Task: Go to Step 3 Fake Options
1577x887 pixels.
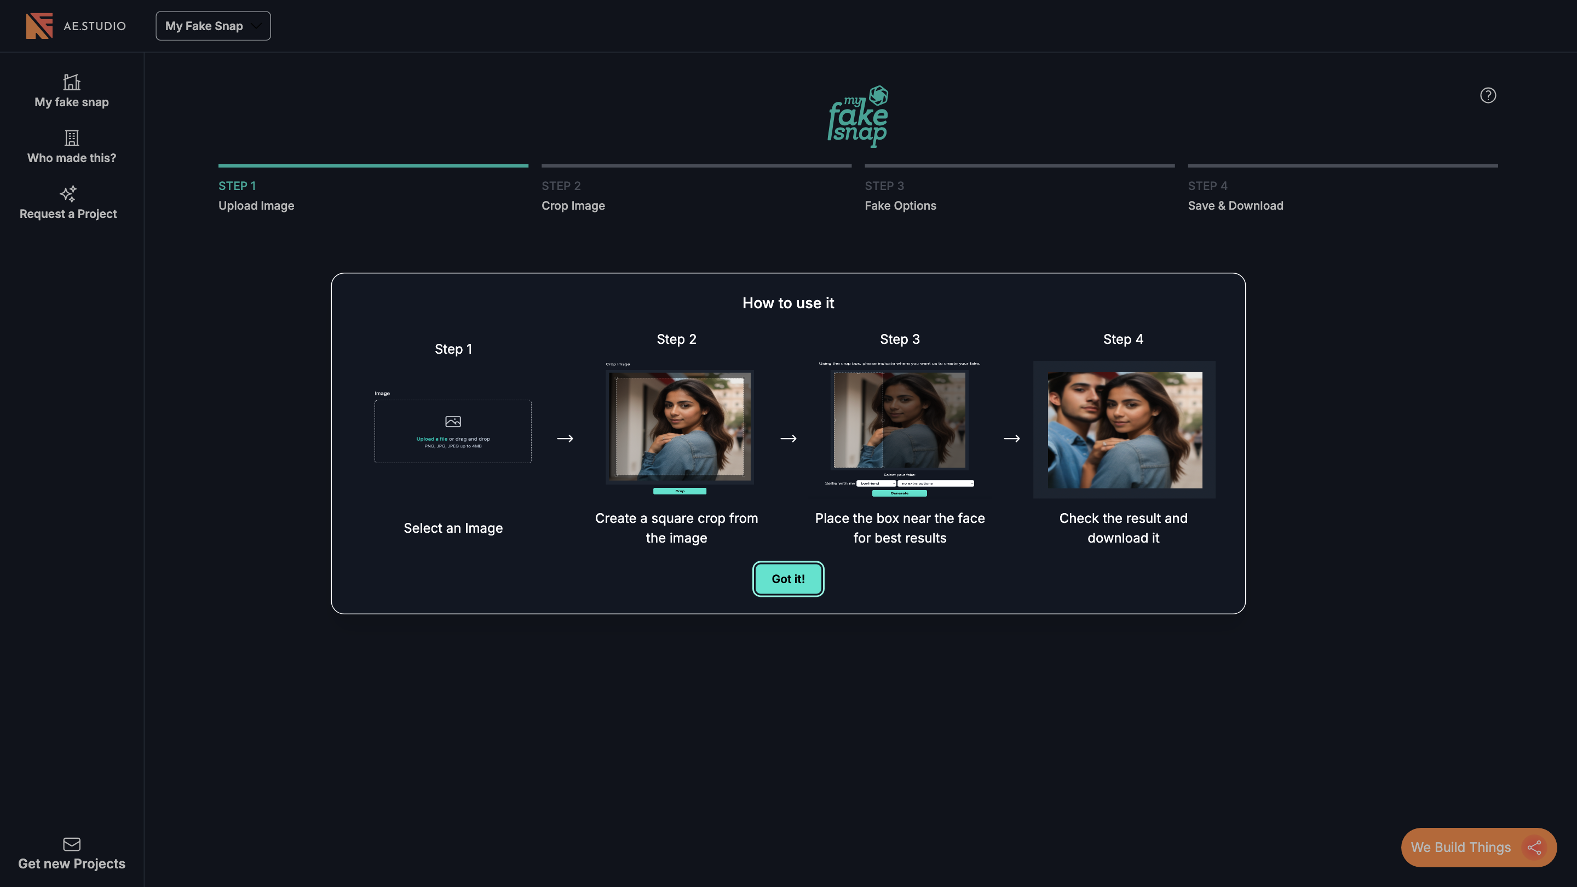Action: coord(900,196)
